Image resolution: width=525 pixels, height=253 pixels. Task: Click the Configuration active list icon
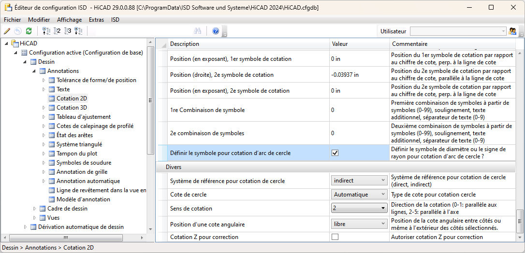coord(24,53)
